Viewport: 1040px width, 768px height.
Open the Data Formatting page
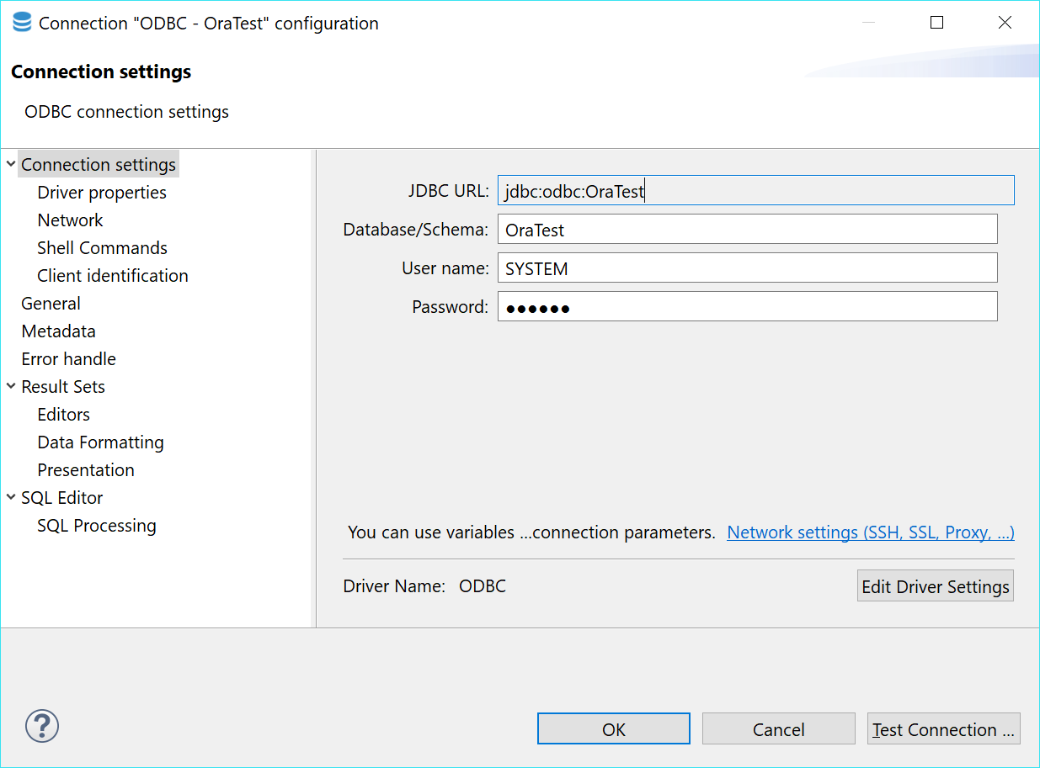pos(100,442)
